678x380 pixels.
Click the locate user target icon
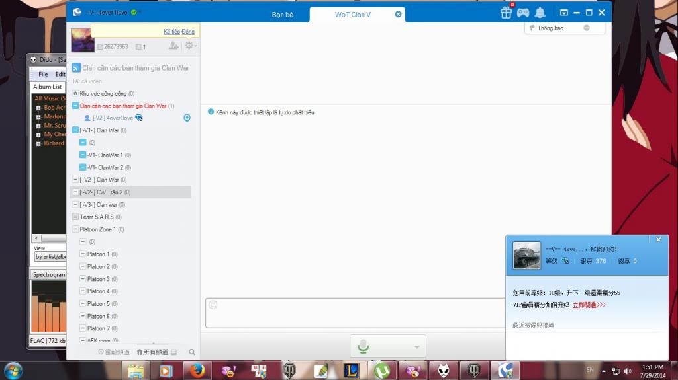tap(187, 118)
